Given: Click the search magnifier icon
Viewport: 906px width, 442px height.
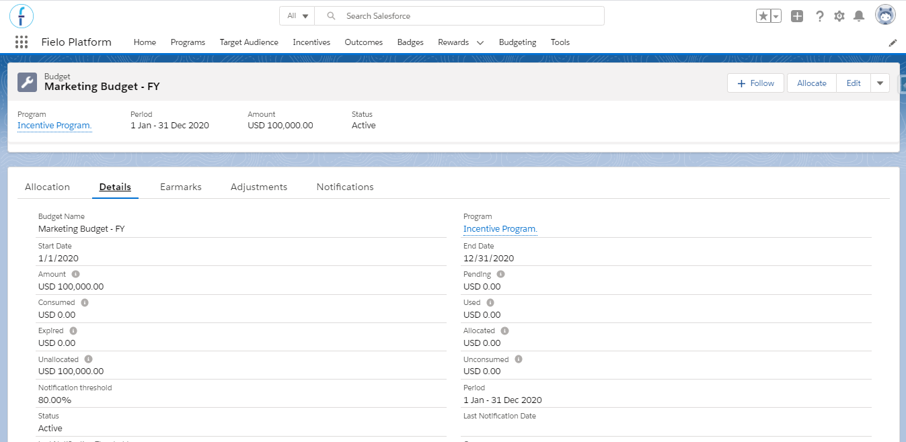Looking at the screenshot, I should tap(330, 16).
